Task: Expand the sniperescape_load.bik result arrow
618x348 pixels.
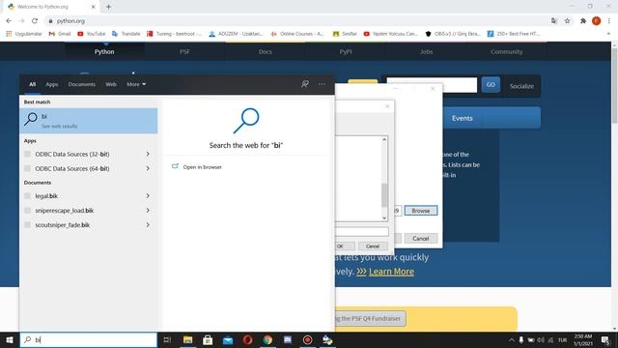Action: tap(148, 211)
